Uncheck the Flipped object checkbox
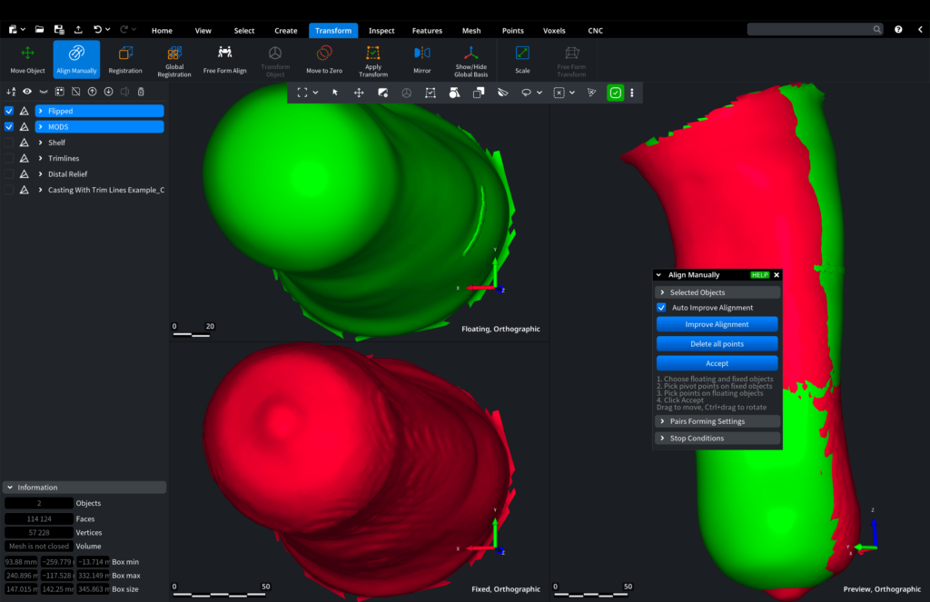Screen dimensions: 930x602 9,111
